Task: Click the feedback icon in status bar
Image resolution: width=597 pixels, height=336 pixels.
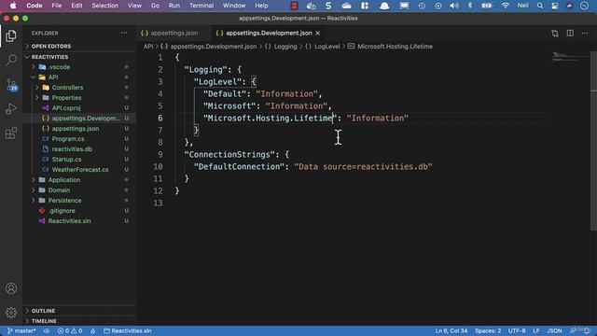Action: point(573,330)
